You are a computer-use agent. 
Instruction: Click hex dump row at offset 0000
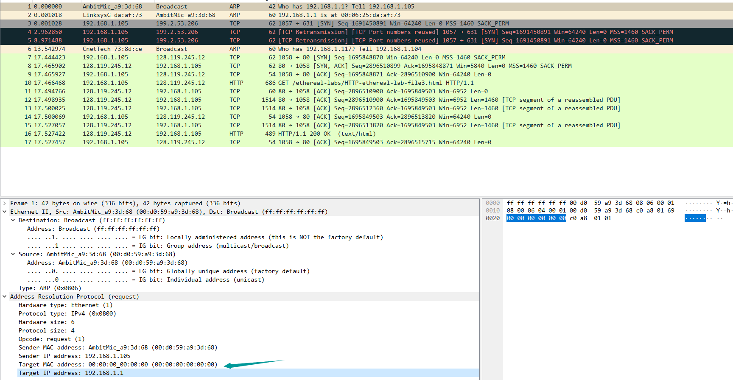pyautogui.click(x=590, y=203)
